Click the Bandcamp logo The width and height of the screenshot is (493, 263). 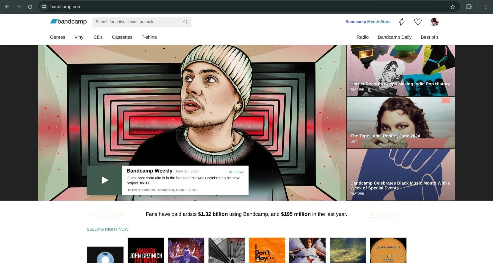[x=68, y=22]
